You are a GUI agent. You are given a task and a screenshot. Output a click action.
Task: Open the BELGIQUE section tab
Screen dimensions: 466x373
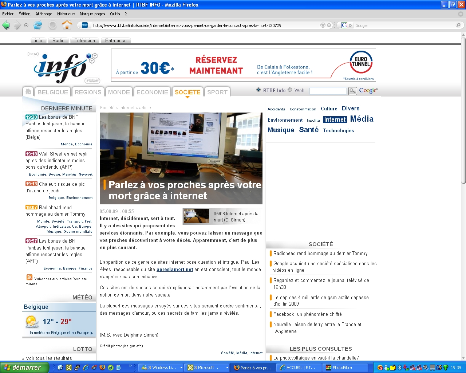coord(53,92)
